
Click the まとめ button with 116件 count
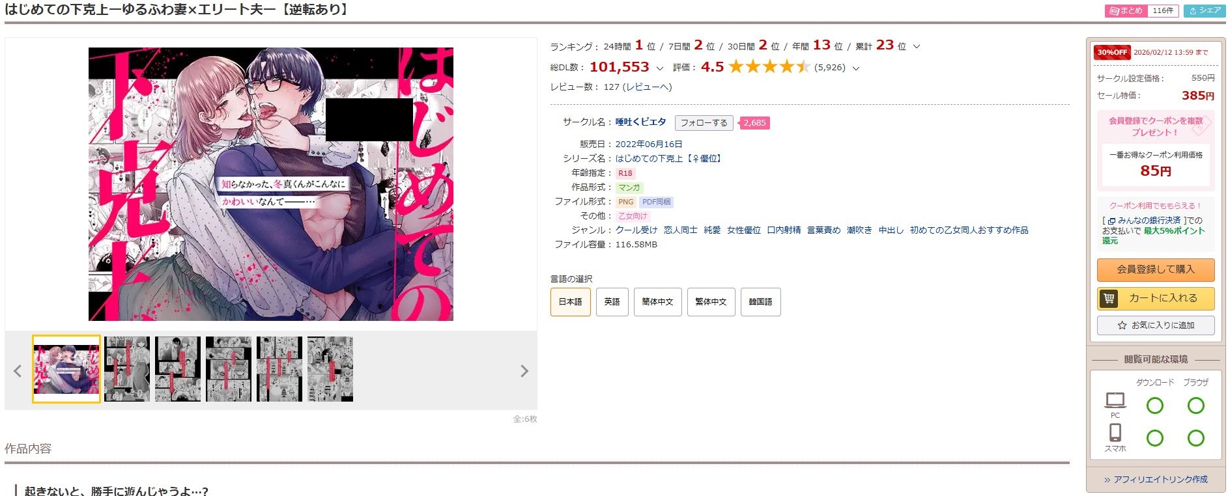(1141, 11)
